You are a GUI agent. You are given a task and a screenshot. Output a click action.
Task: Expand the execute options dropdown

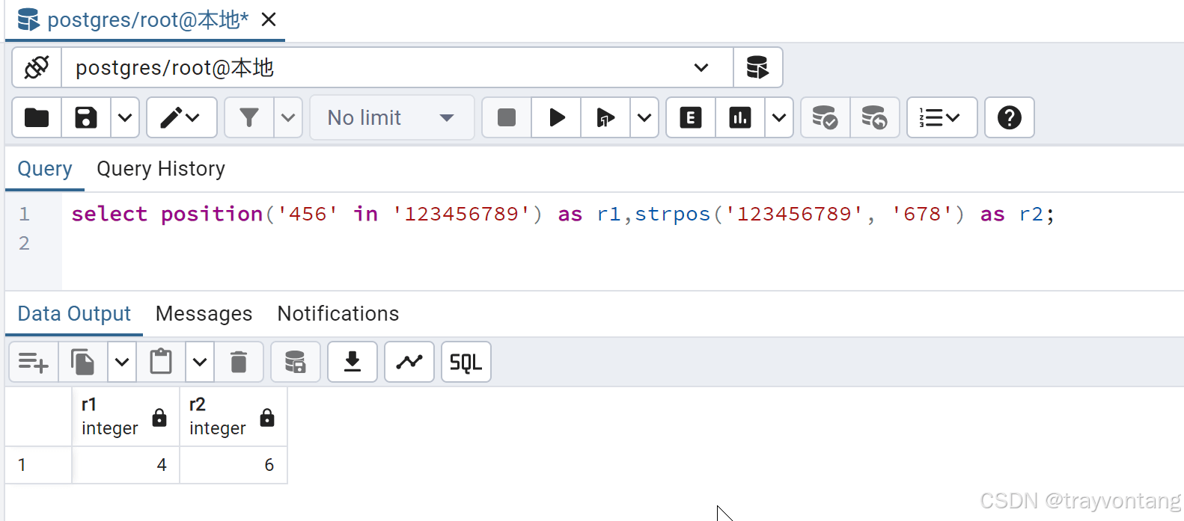pos(644,117)
